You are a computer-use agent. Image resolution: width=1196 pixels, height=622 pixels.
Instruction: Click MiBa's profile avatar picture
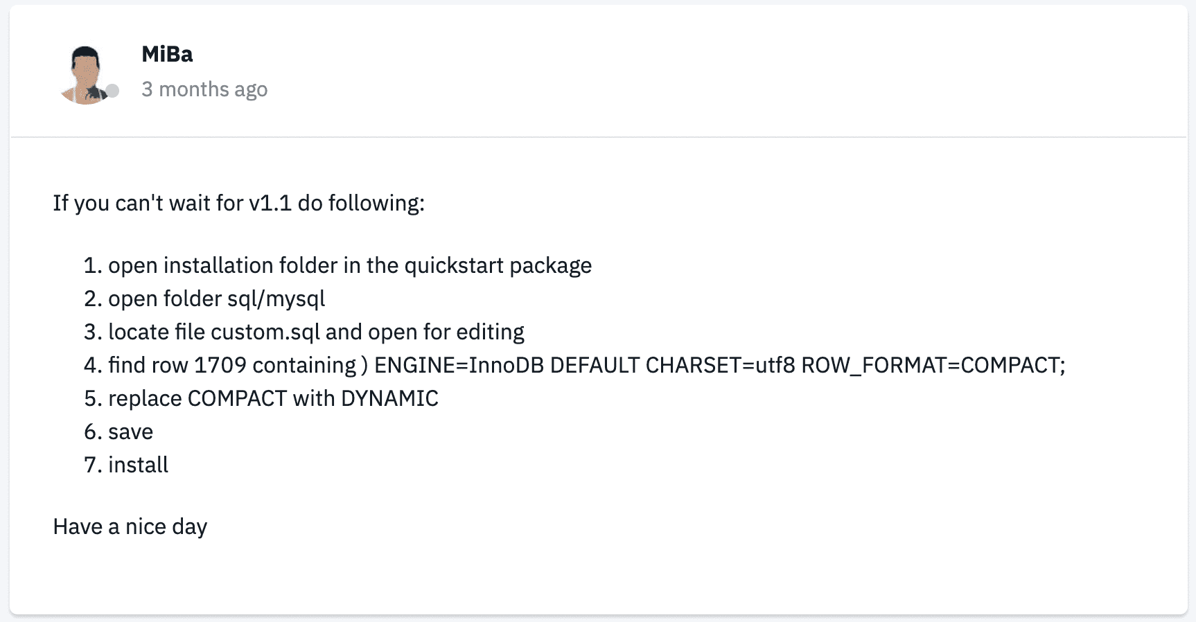[x=85, y=75]
